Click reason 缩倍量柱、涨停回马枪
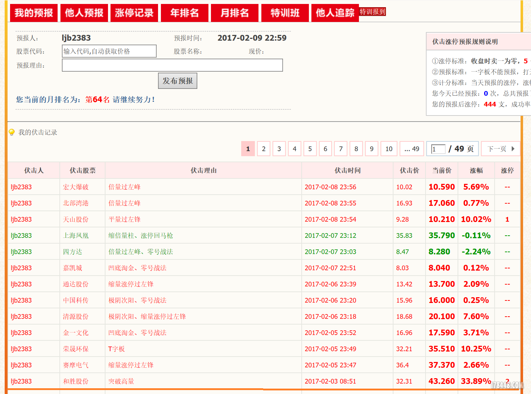This screenshot has height=394, width=531. point(141,235)
